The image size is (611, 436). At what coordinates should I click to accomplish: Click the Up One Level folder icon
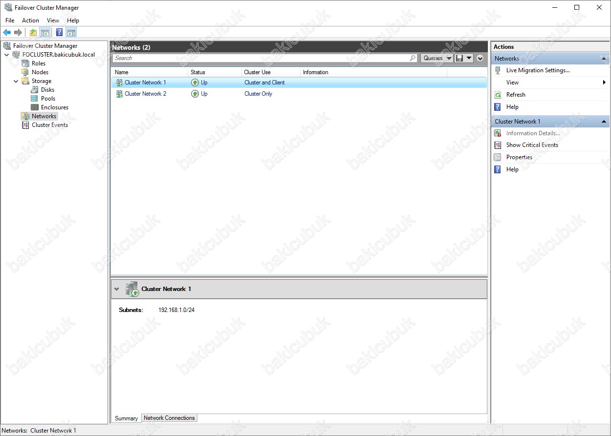click(33, 33)
